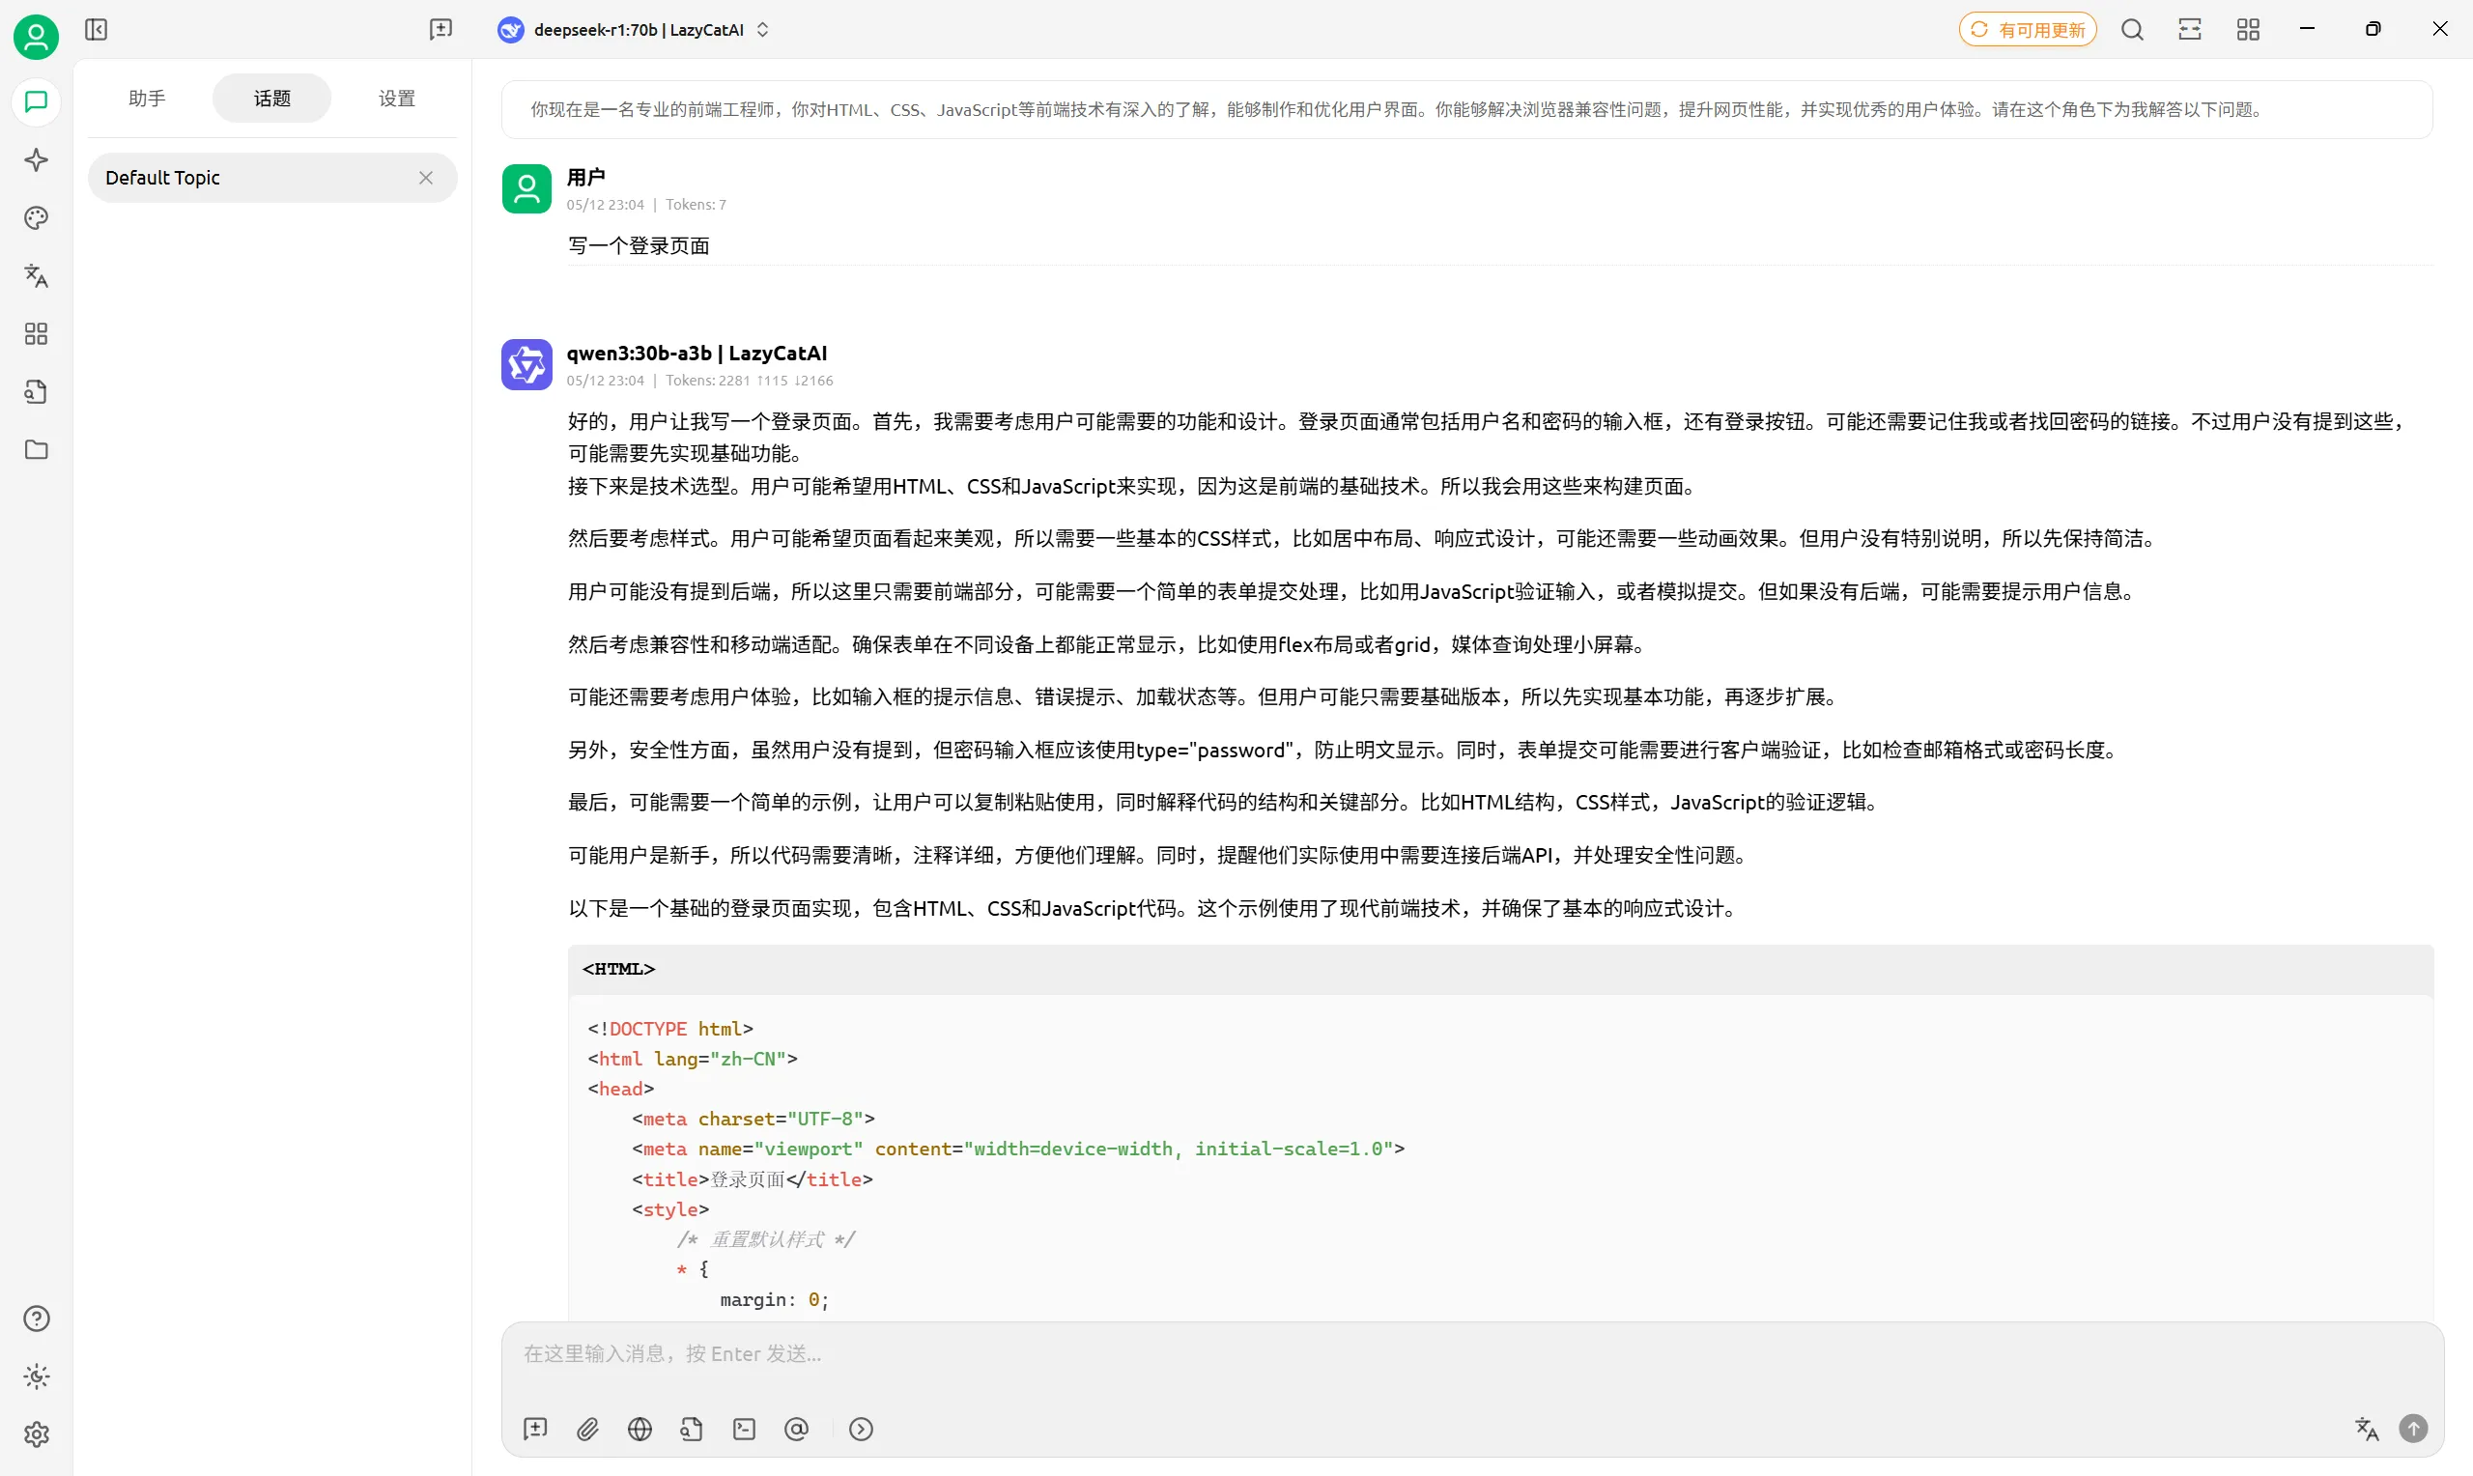
Task: Enable web search globe icon
Action: click(640, 1430)
